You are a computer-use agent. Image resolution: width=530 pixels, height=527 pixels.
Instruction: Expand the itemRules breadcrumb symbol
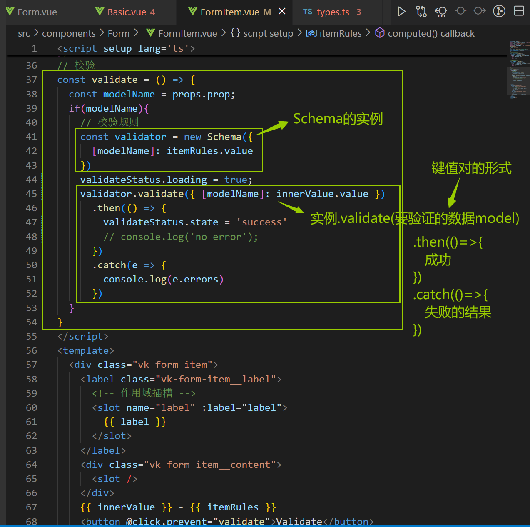click(x=341, y=33)
